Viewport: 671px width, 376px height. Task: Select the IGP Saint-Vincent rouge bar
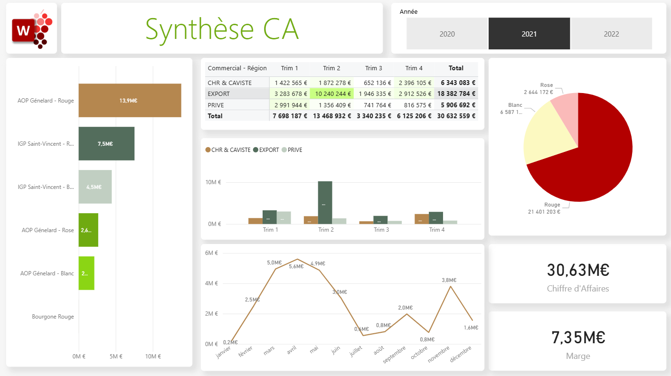pos(106,143)
